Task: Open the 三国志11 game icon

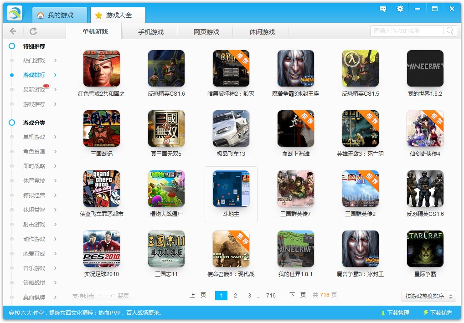Action: click(x=166, y=249)
